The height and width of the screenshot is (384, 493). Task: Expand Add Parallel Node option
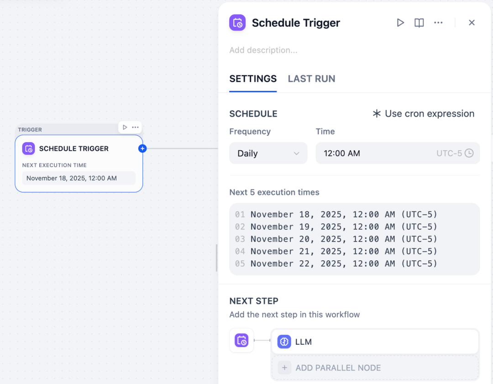(x=374, y=368)
